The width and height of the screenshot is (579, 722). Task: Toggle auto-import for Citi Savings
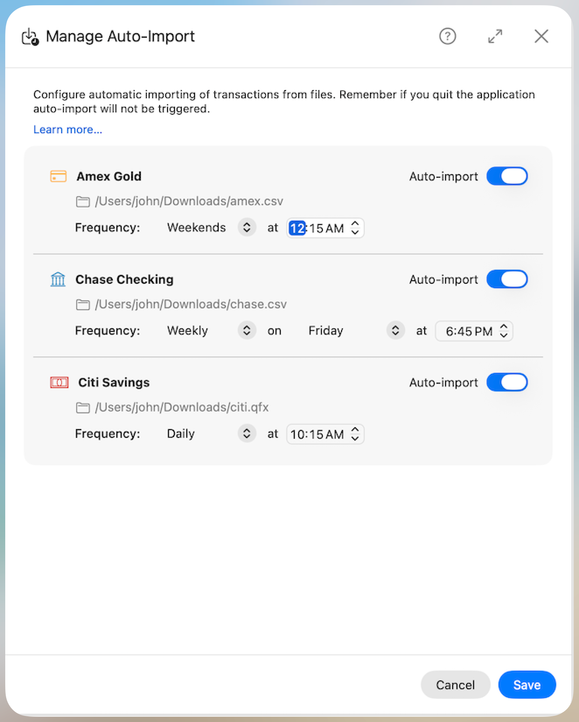[x=507, y=382]
